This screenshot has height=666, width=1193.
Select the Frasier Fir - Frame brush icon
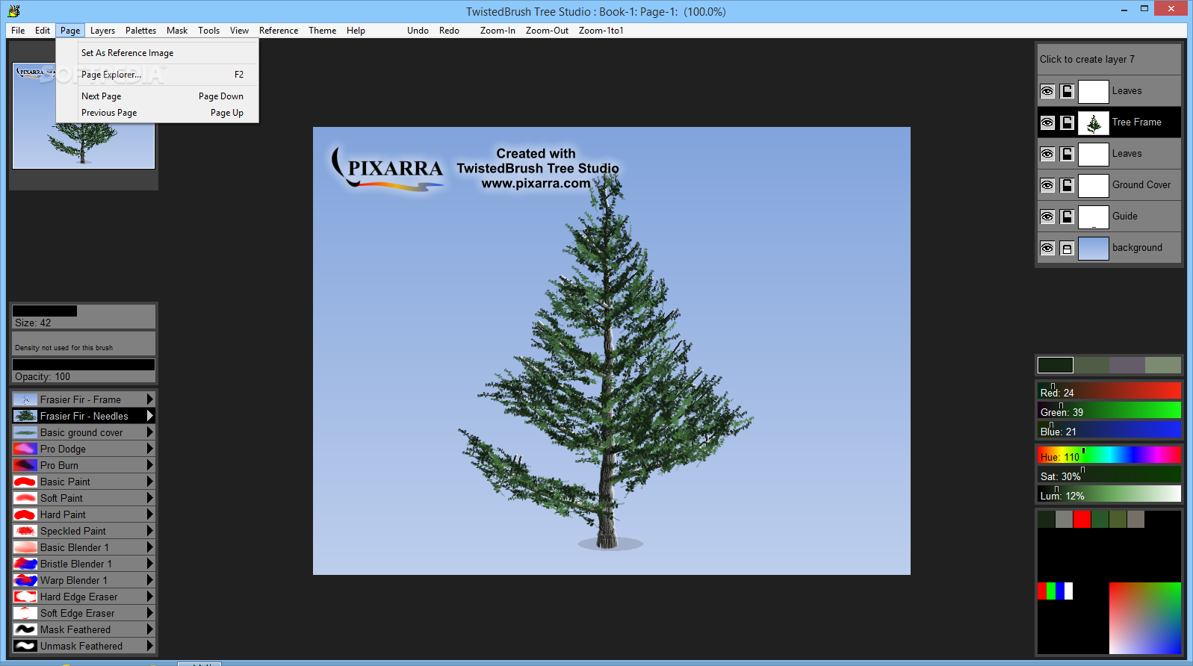tap(25, 399)
